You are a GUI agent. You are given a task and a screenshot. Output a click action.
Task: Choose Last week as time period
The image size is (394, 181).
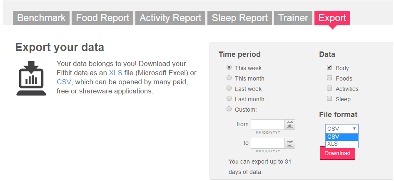tap(229, 88)
